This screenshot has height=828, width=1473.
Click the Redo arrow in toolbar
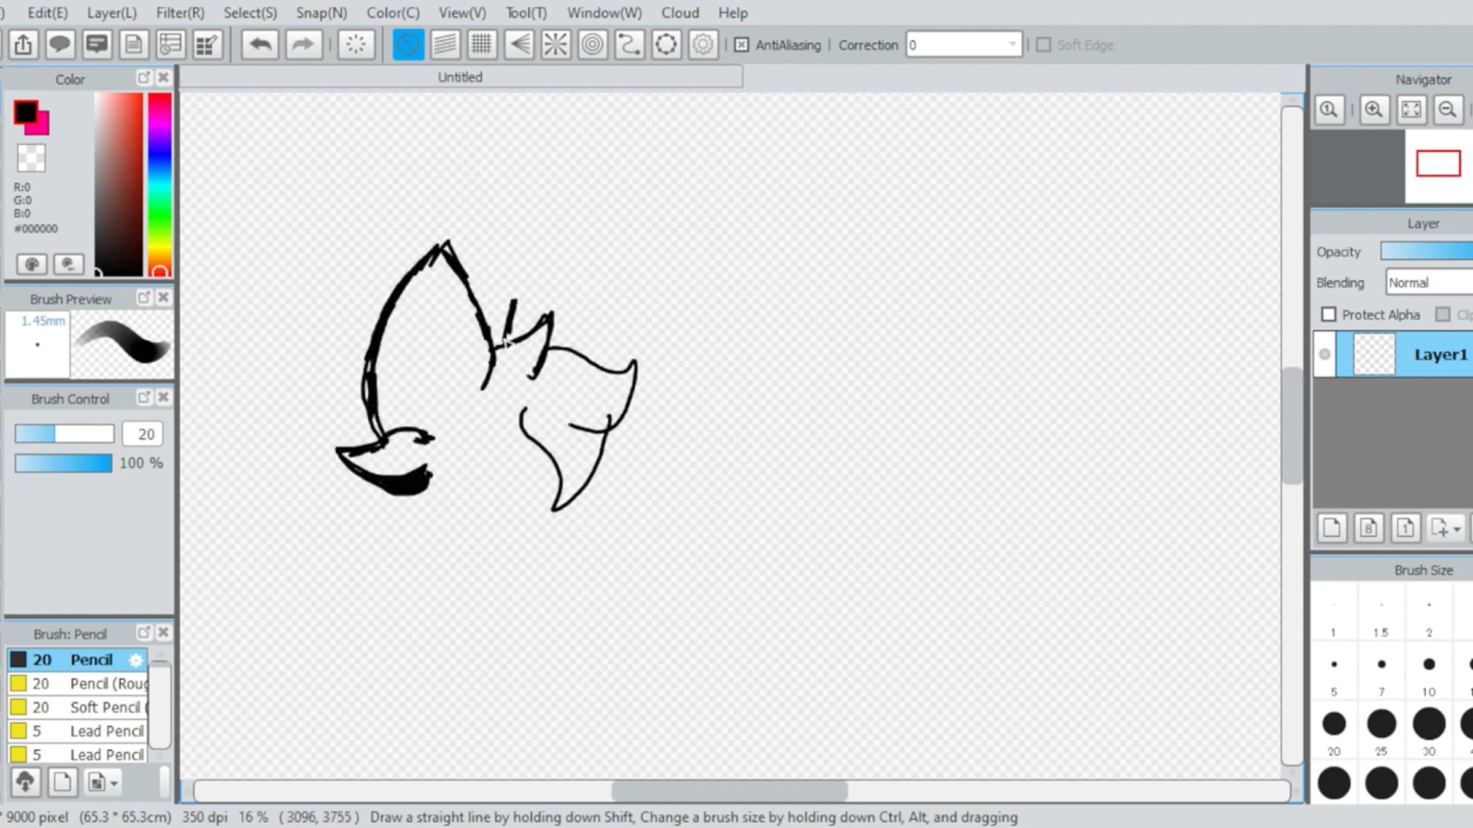[303, 44]
